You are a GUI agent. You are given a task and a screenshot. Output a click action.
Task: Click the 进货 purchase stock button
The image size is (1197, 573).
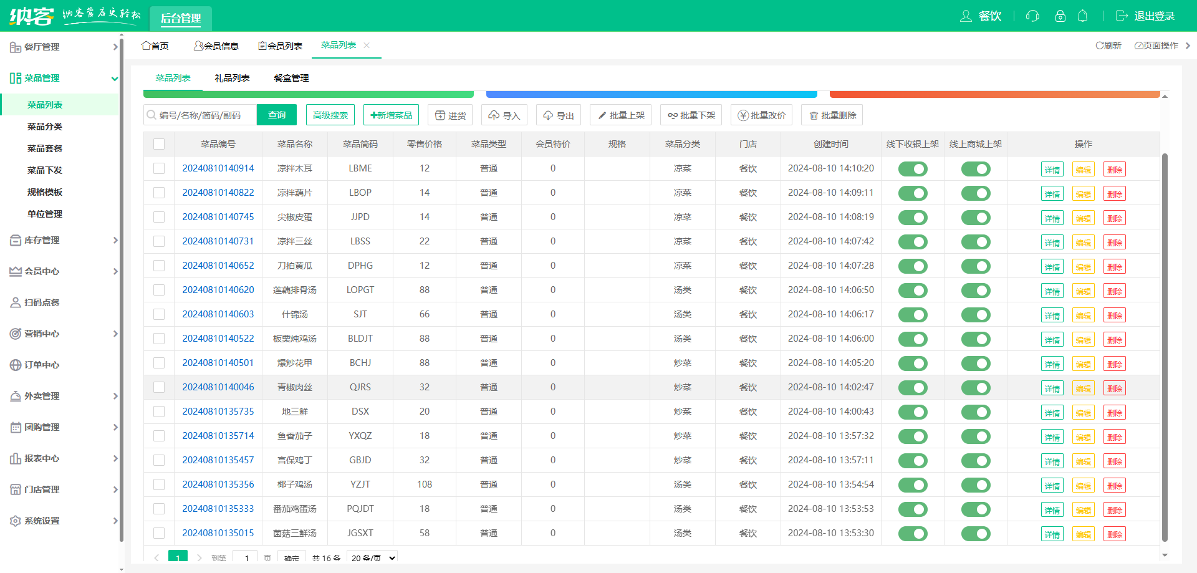click(x=450, y=115)
